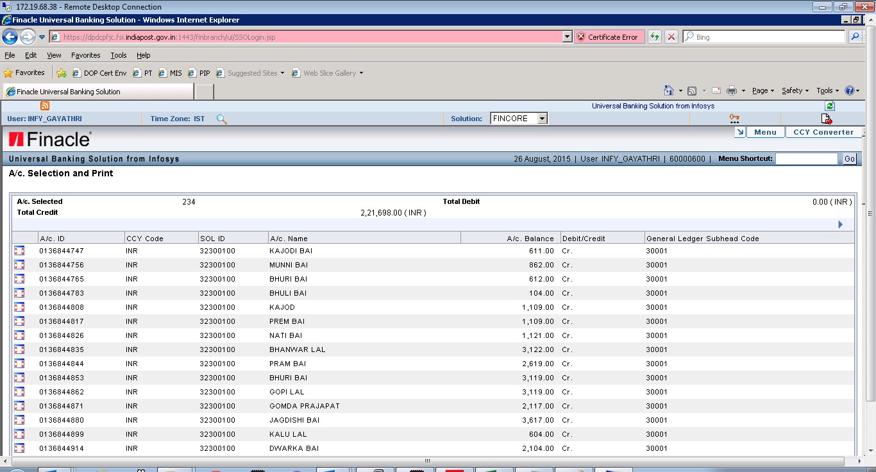The width and height of the screenshot is (876, 472).
Task: Click the Certificate Error warning button
Action: 609,37
